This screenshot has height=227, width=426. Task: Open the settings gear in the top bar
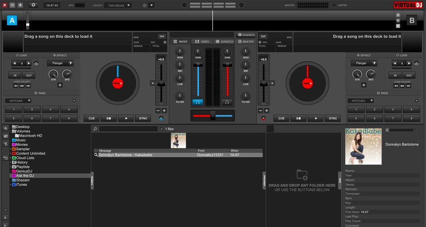pos(33,5)
